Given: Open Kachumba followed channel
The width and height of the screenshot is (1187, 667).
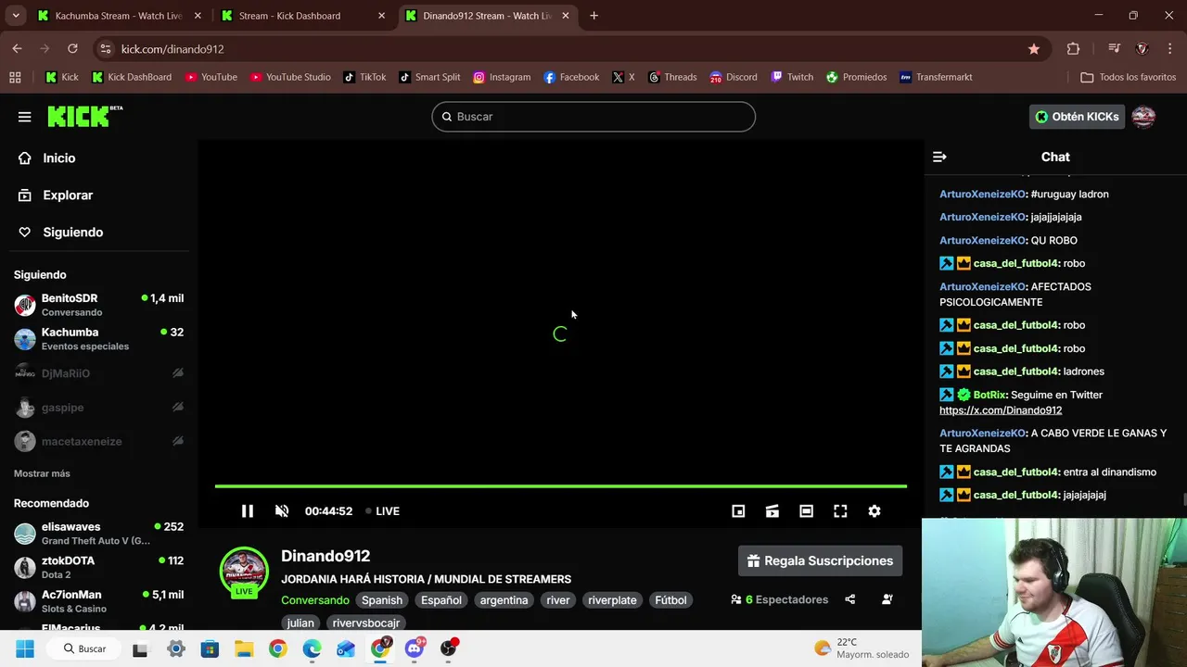Looking at the screenshot, I should 99,339.
